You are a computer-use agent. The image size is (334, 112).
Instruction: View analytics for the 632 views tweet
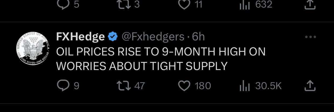[x=245, y=5]
